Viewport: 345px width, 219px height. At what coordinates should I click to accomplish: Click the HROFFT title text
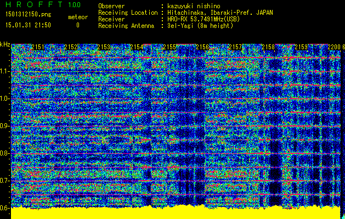[x=33, y=5]
